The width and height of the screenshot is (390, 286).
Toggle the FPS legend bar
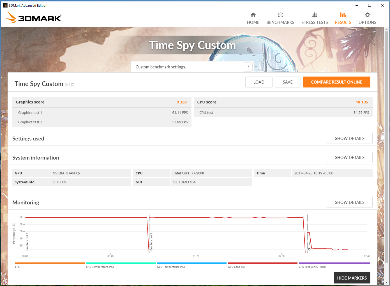point(50,263)
